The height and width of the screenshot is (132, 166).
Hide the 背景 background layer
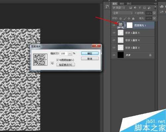pos(114,55)
